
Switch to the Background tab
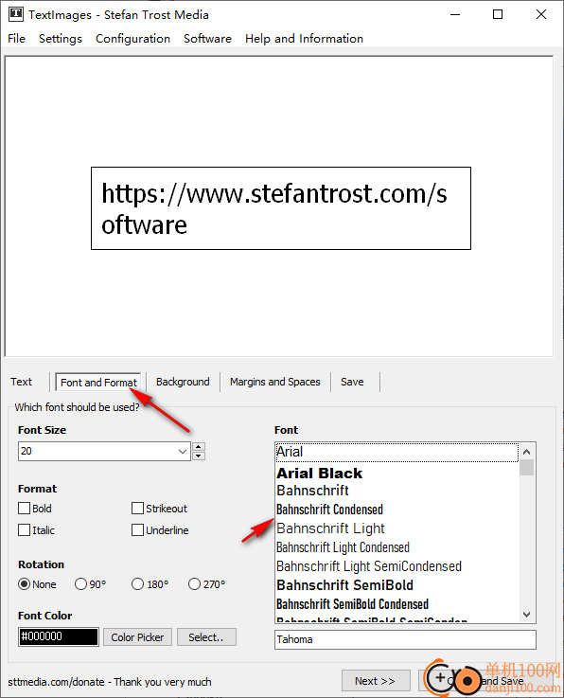(183, 382)
